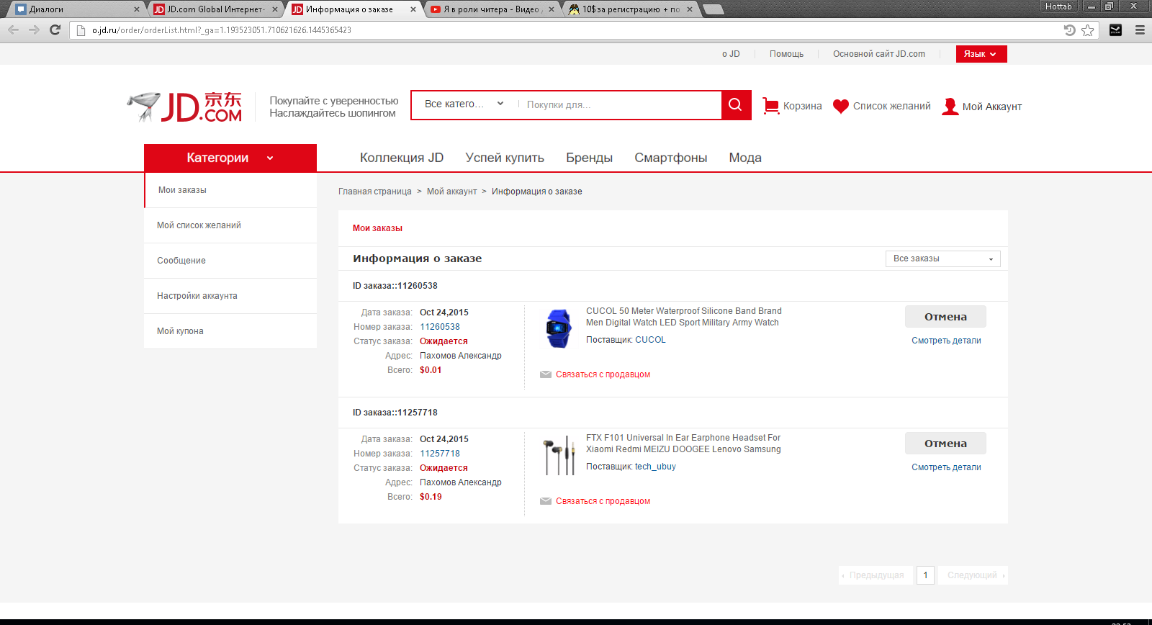Click Главная страница breadcrumb
This screenshot has width=1152, height=625.
coord(375,192)
